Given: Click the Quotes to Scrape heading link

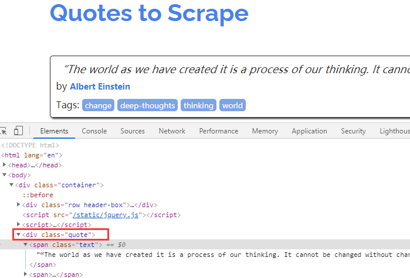Looking at the screenshot, I should coord(149,12).
